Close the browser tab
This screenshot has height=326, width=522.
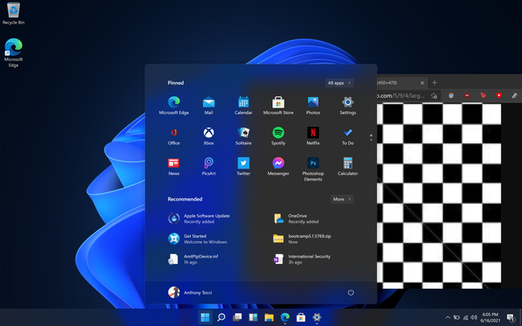pyautogui.click(x=422, y=83)
